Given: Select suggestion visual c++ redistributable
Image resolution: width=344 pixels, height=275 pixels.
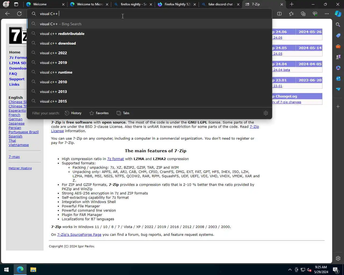Looking at the screenshot, I should pyautogui.click(x=149, y=34).
